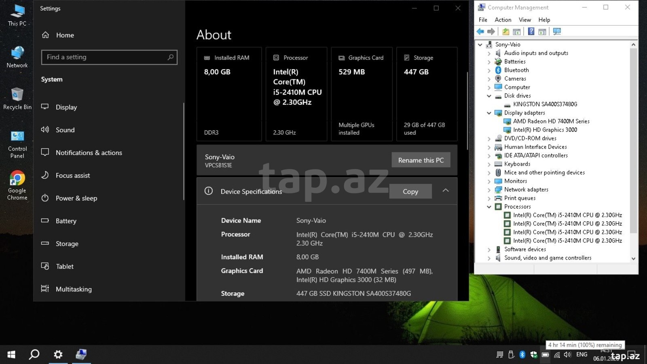
Task: Collapse the Disk drives node
Action: click(x=489, y=96)
